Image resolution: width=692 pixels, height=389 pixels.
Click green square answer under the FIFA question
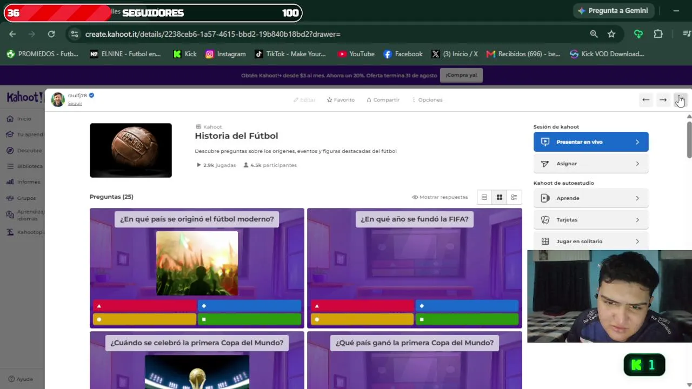(x=467, y=319)
